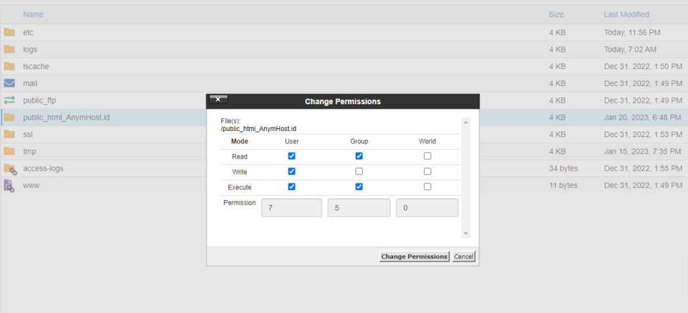Uncheck User Read permission checkbox
The image size is (688, 313).
coord(292,156)
